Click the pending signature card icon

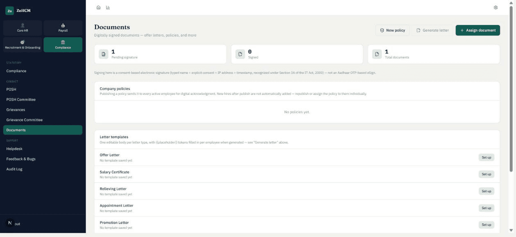click(x=104, y=54)
